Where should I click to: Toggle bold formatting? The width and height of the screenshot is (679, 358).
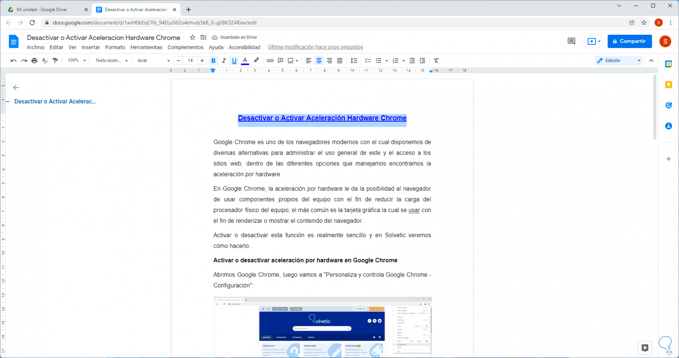pos(213,60)
